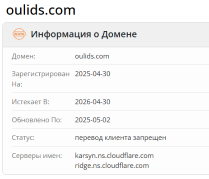Viewport: 209px width, 179px height.
Task: Click the oulids.com page heading
Action: point(41,10)
